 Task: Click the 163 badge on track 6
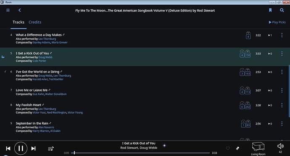248,73
